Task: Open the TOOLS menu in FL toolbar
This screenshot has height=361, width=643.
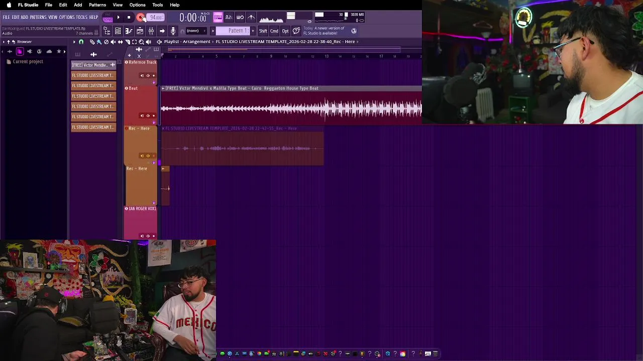Action: (x=82, y=18)
